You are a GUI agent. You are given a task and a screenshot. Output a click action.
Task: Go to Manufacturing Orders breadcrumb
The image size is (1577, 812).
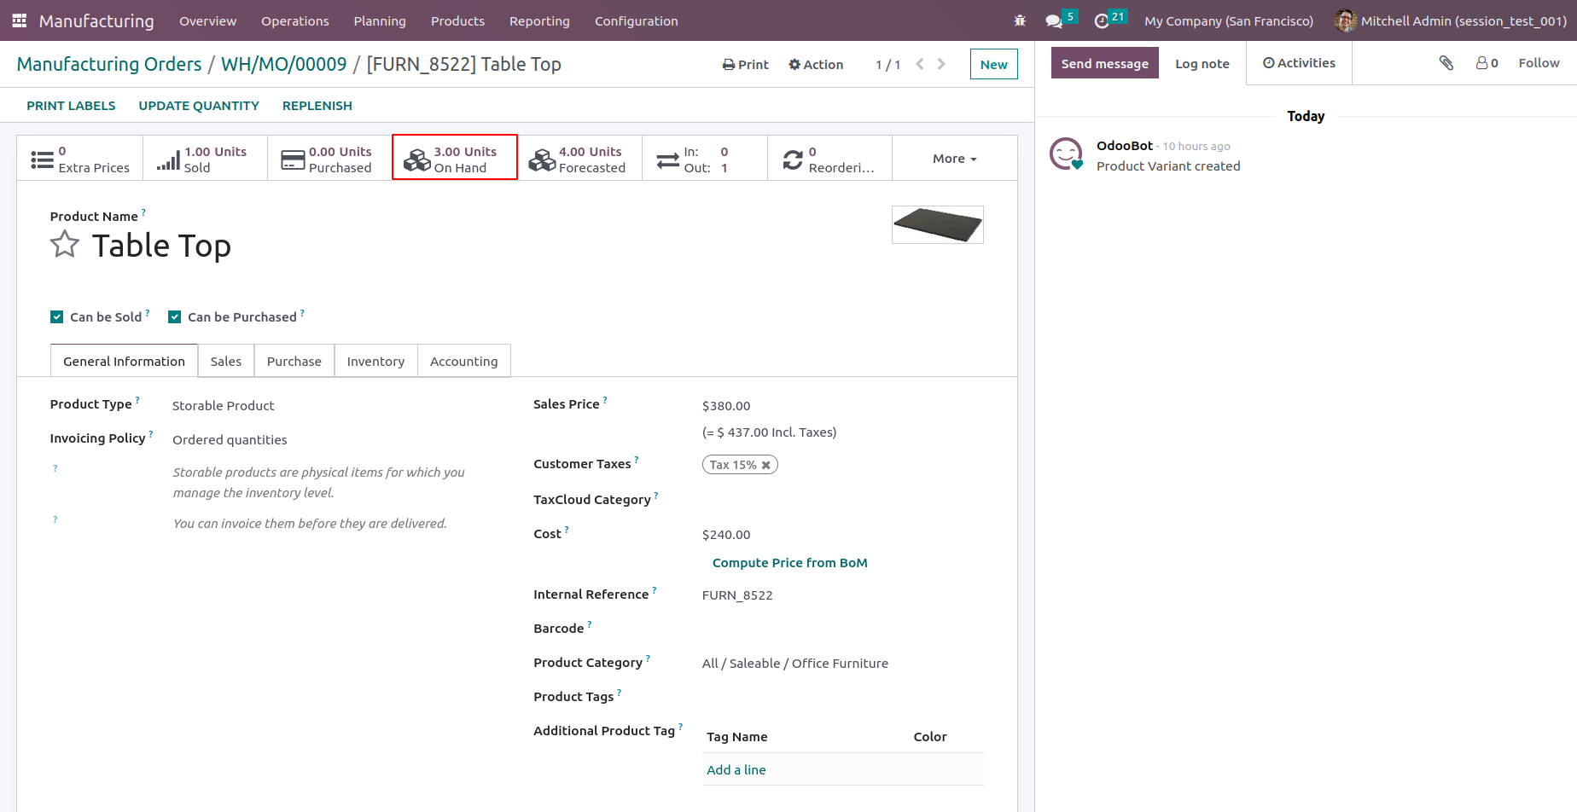click(x=109, y=64)
